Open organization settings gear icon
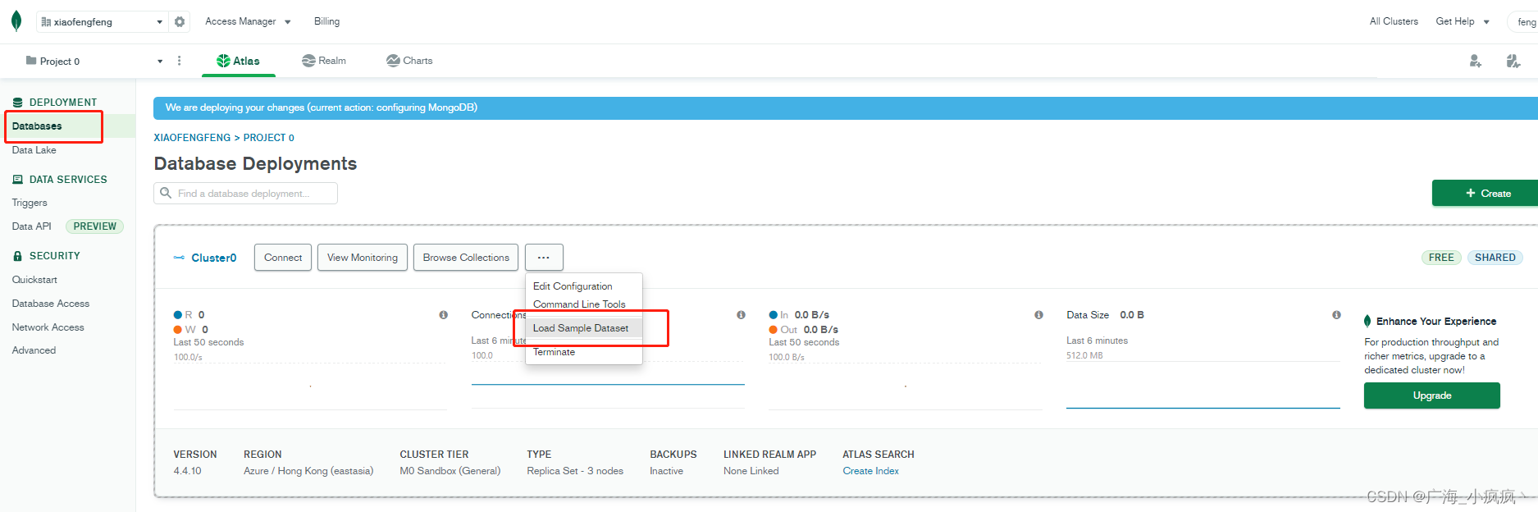Image resolution: width=1538 pixels, height=512 pixels. coord(180,22)
